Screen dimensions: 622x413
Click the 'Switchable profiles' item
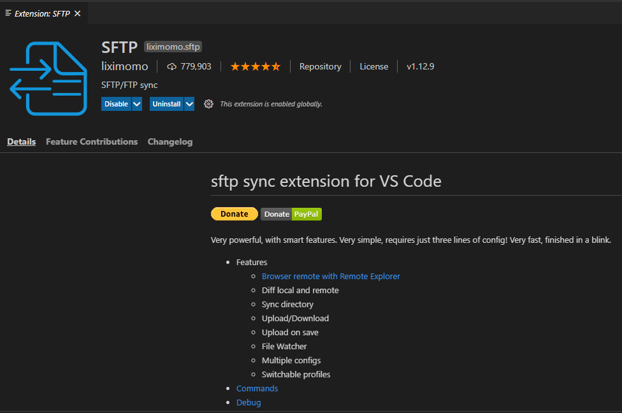pyautogui.click(x=296, y=375)
